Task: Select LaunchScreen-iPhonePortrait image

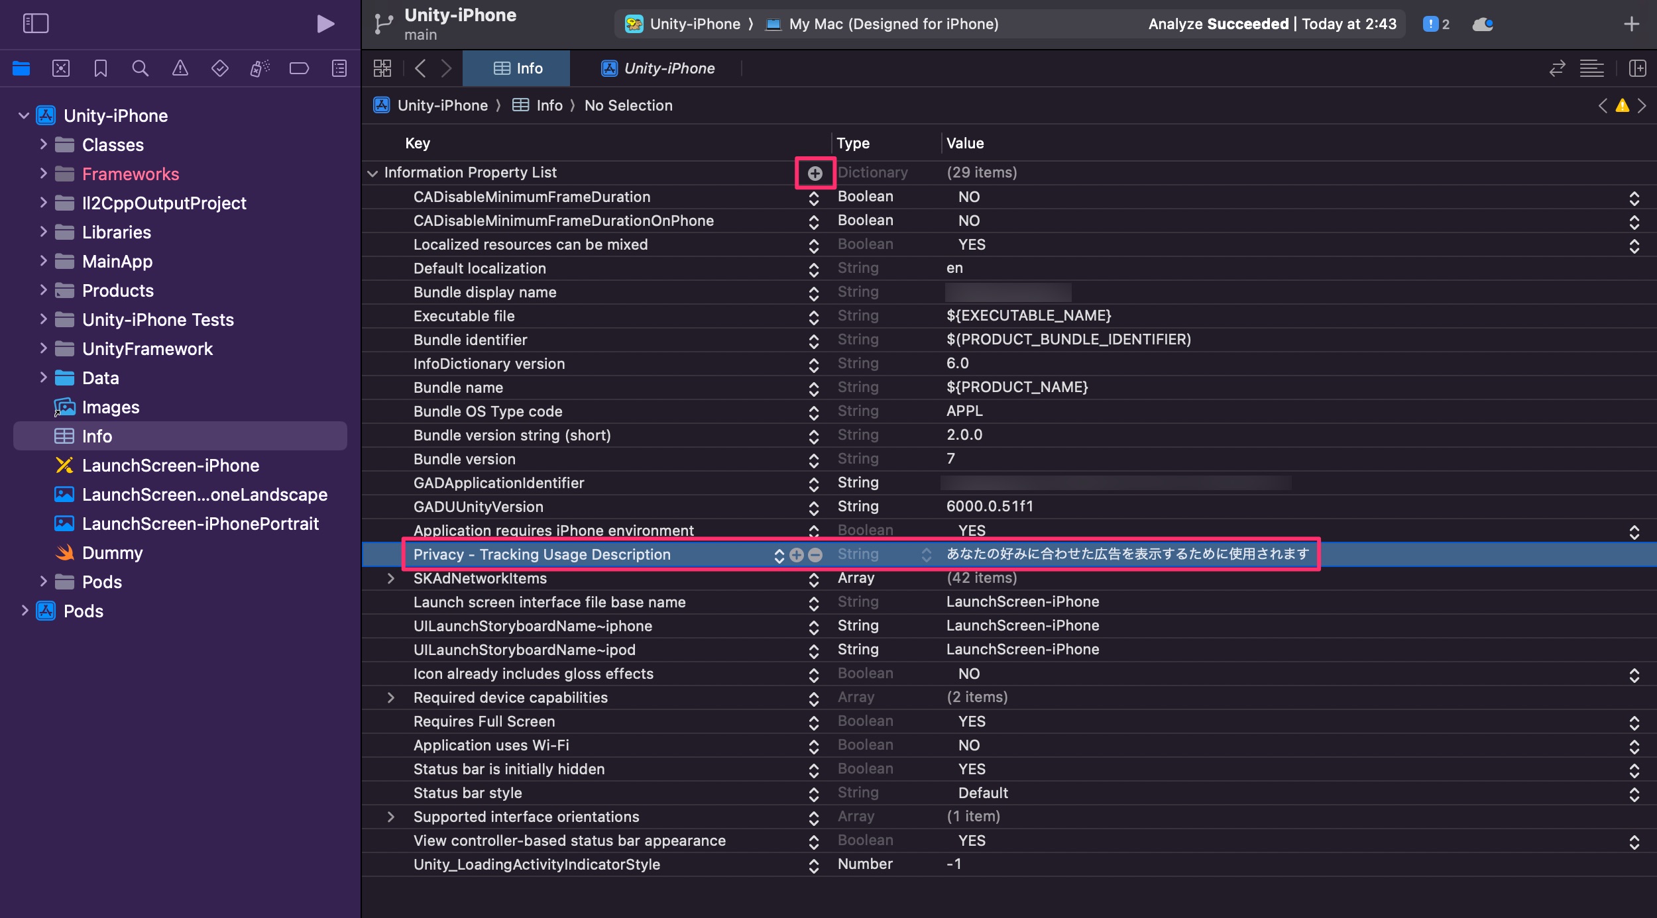Action: tap(187, 523)
